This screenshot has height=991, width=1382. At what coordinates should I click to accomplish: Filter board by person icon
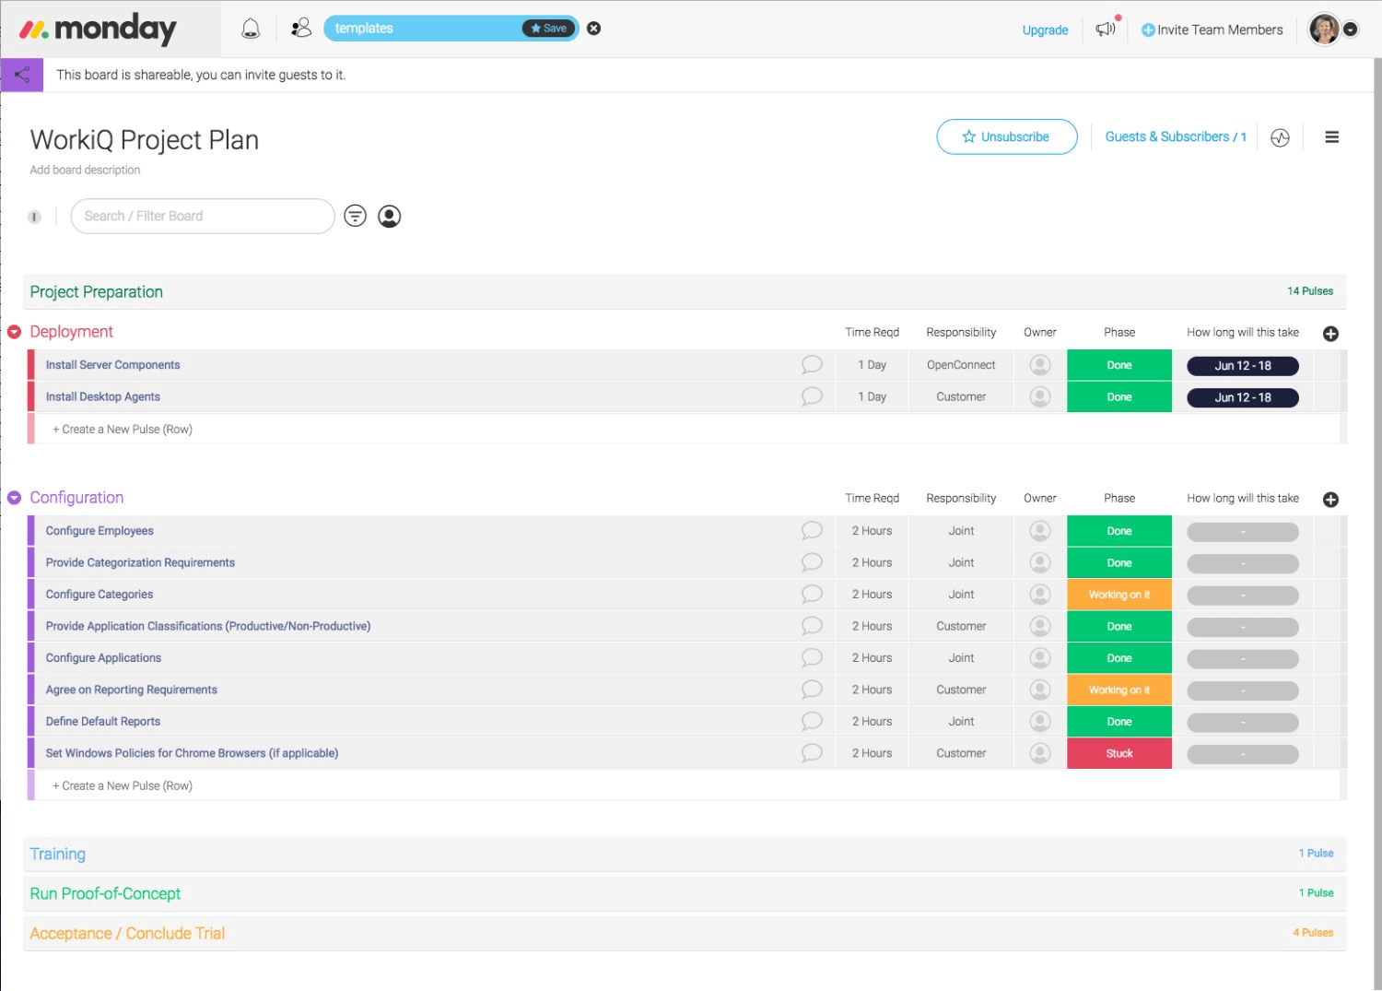(390, 216)
